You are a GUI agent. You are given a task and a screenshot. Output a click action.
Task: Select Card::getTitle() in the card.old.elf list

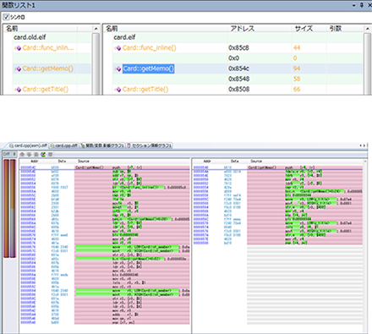coord(46,90)
